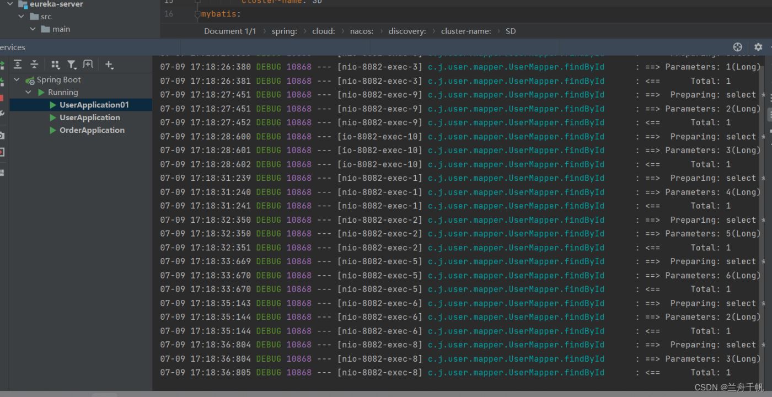This screenshot has height=397, width=772.
Task: Fold the mybatis YAML block in editor gutter
Action: coord(197,14)
